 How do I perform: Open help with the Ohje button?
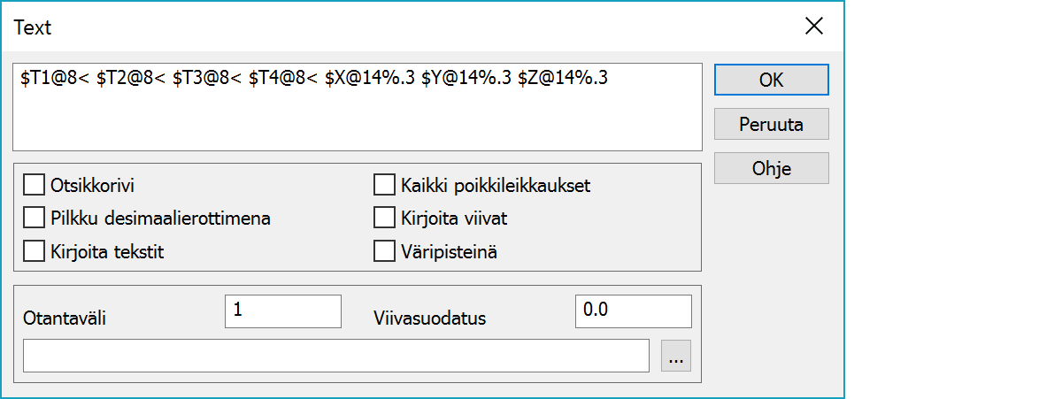(x=771, y=168)
